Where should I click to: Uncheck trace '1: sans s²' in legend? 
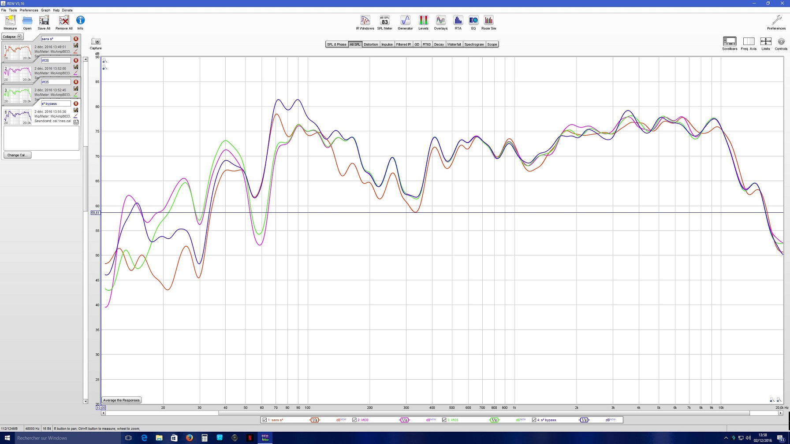pyautogui.click(x=265, y=420)
